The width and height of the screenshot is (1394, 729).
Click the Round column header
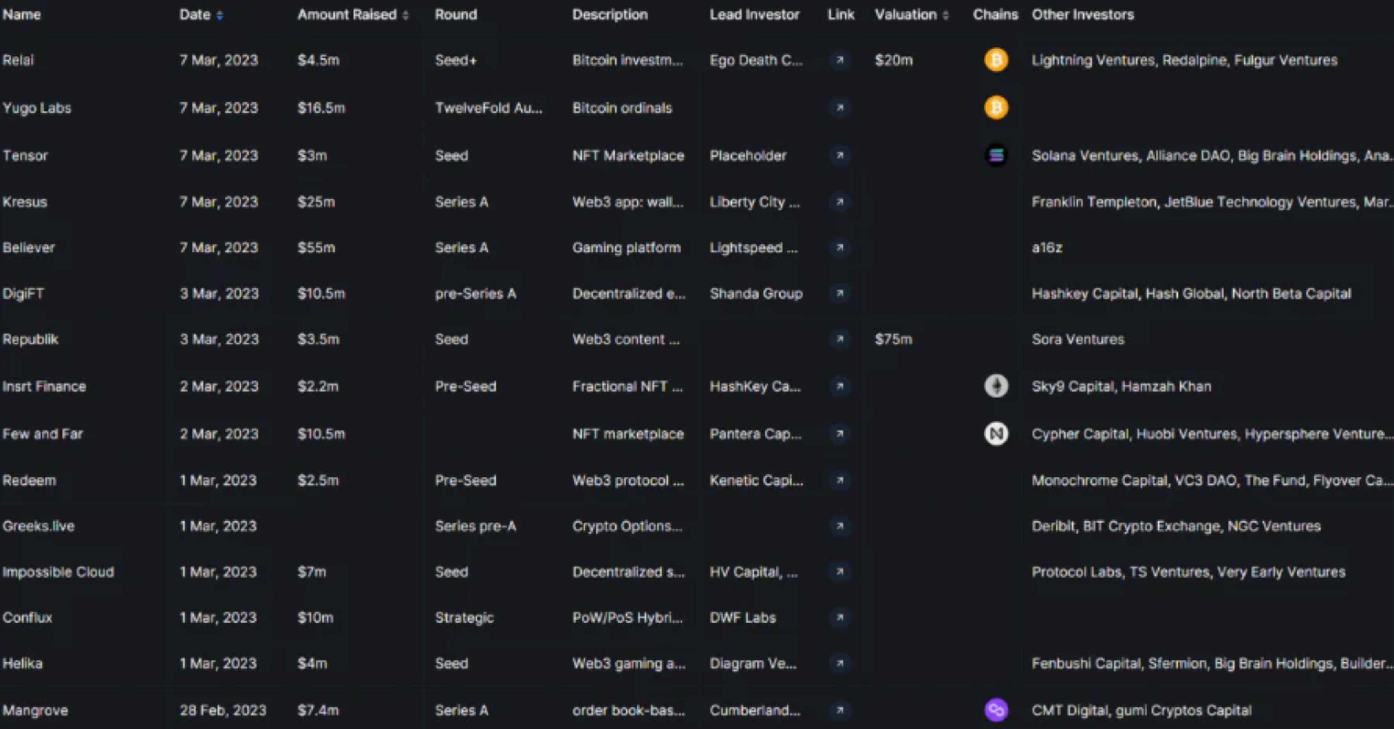(456, 15)
